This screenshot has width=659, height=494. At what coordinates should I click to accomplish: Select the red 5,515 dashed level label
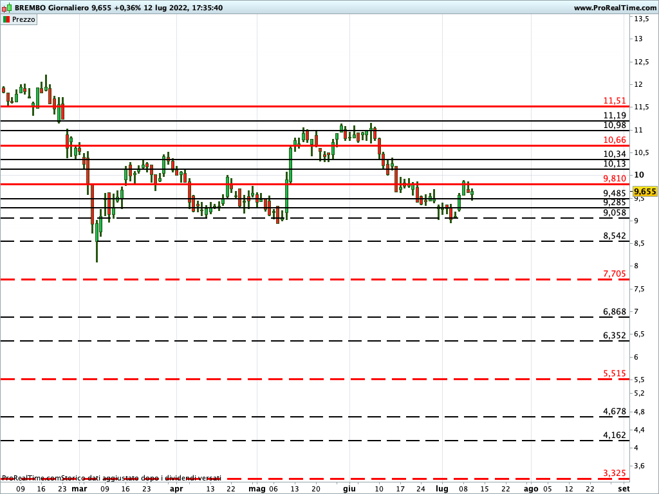click(615, 373)
